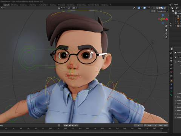The image size is (181, 136).
Task: Open the Object Constraints properties tab
Action: point(171,88)
